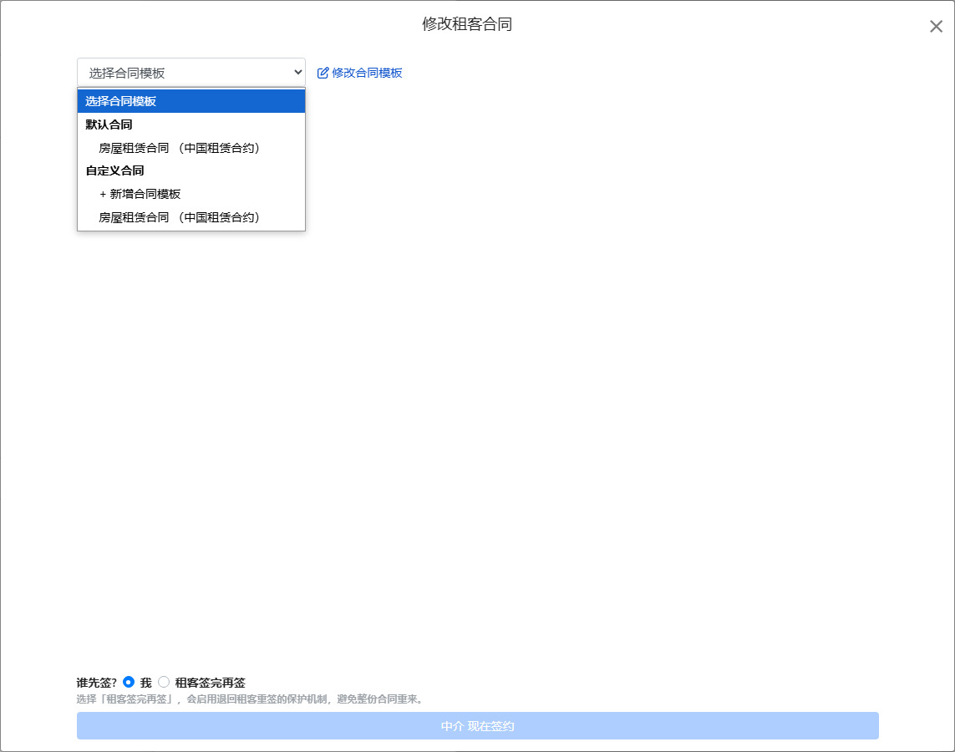Choose 房屋租赁合同 under 自定义合同
The width and height of the screenshot is (955, 752).
[x=191, y=217]
